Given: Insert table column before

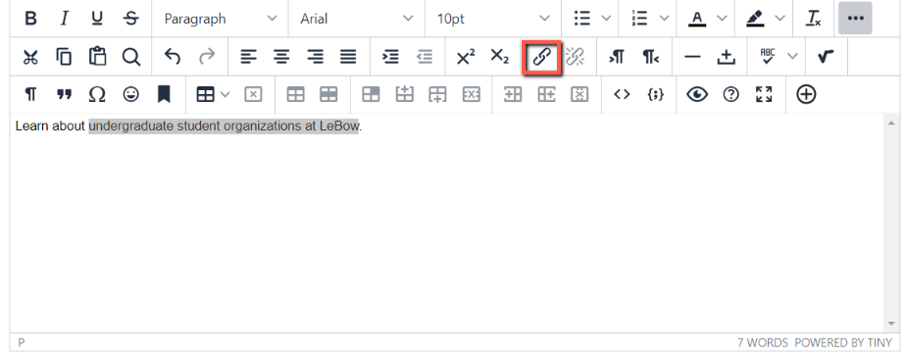Looking at the screenshot, I should point(513,94).
